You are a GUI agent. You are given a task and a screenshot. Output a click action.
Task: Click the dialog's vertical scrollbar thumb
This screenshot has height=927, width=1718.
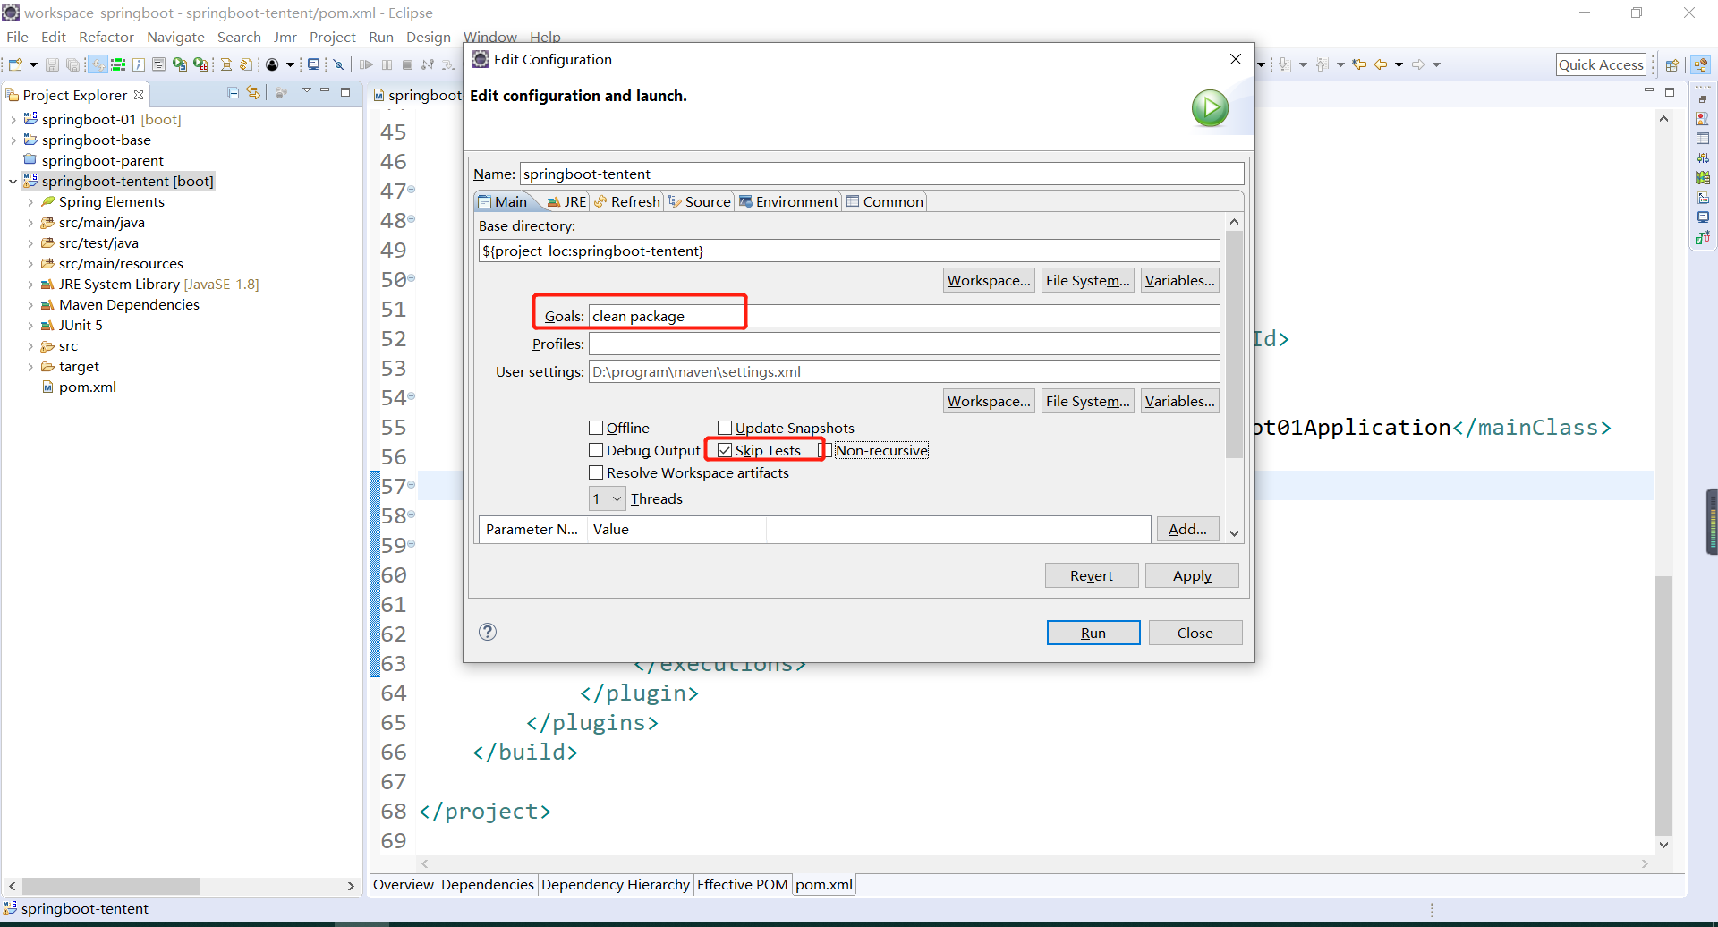pos(1234,344)
